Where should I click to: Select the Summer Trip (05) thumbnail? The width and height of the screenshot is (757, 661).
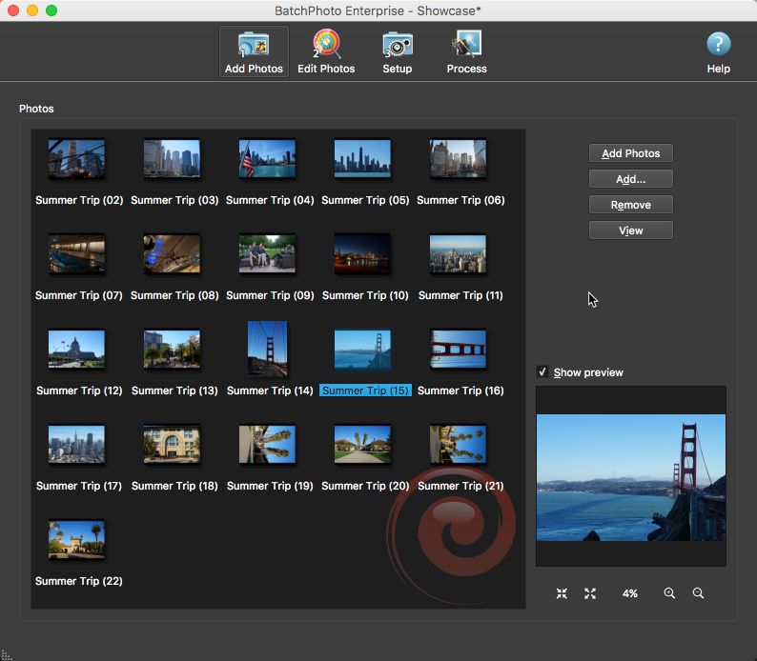click(362, 159)
